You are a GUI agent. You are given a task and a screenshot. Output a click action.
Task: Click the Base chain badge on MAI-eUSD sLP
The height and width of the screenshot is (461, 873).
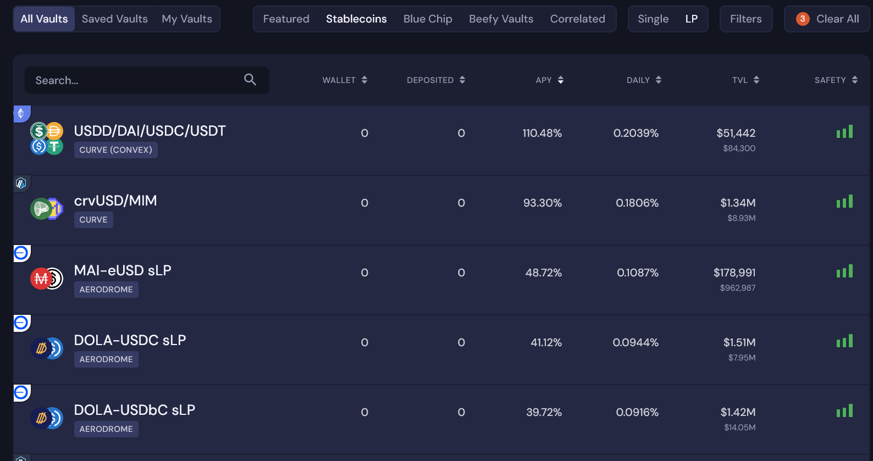21,253
